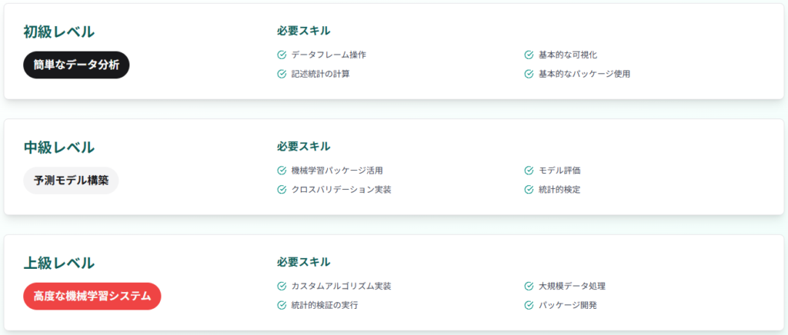Click check icon beside パッケージ開発
Image resolution: width=788 pixels, height=335 pixels.
(529, 305)
